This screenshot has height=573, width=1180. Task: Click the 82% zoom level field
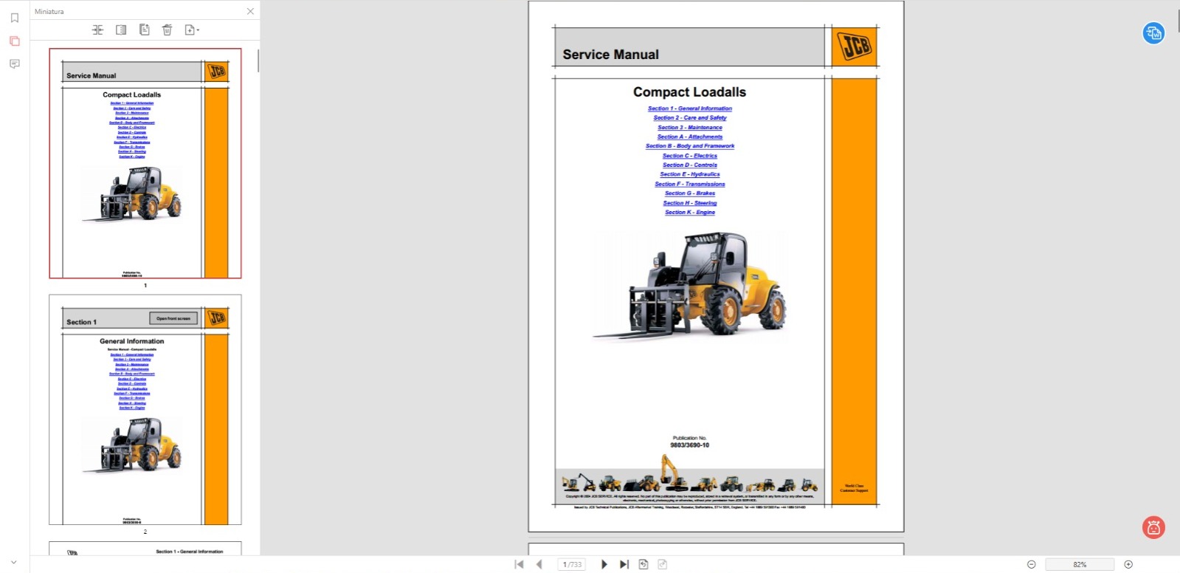(1080, 564)
